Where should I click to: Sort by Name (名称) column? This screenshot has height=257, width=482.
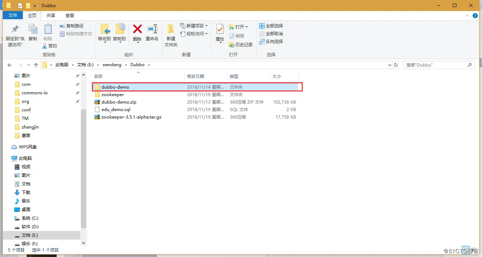click(x=98, y=77)
